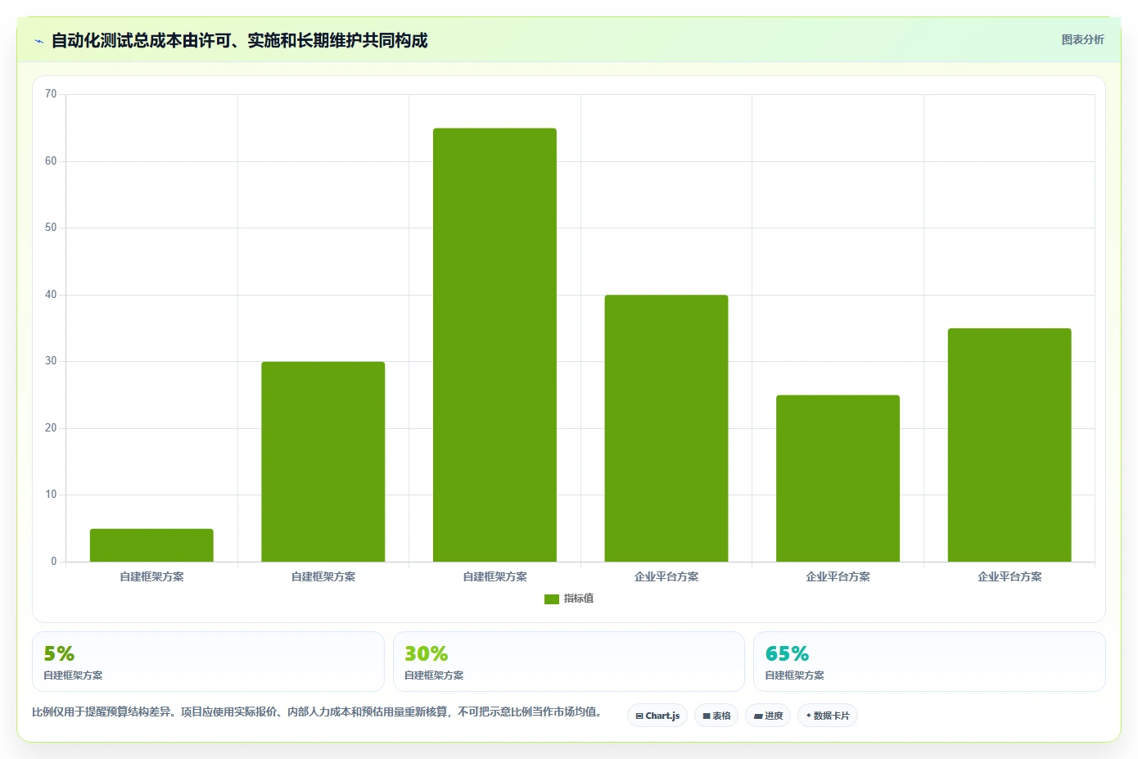Viewport: 1138px width, 759px height.
Task: Click the lightning icon beside the chart title
Action: pyautogui.click(x=38, y=41)
